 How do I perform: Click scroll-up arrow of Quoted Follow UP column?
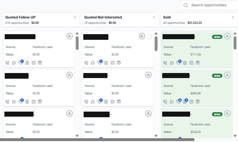[x=77, y=34]
